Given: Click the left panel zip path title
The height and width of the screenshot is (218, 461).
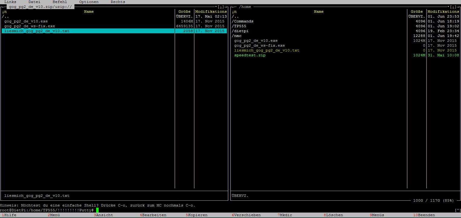Looking at the screenshot, I should tap(41, 7).
